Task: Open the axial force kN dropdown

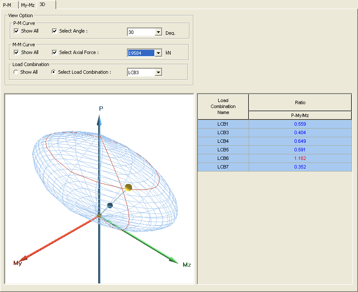Action: [x=158, y=53]
